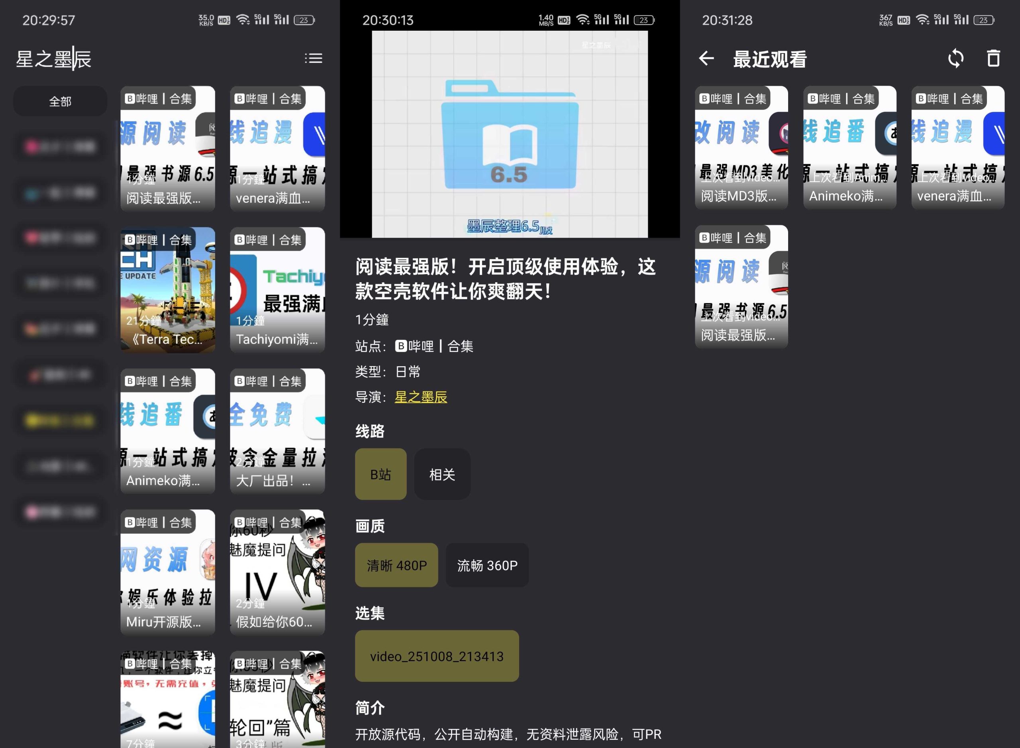This screenshot has width=1020, height=748.
Task: Switch to the 相关 line tab
Action: 442,474
